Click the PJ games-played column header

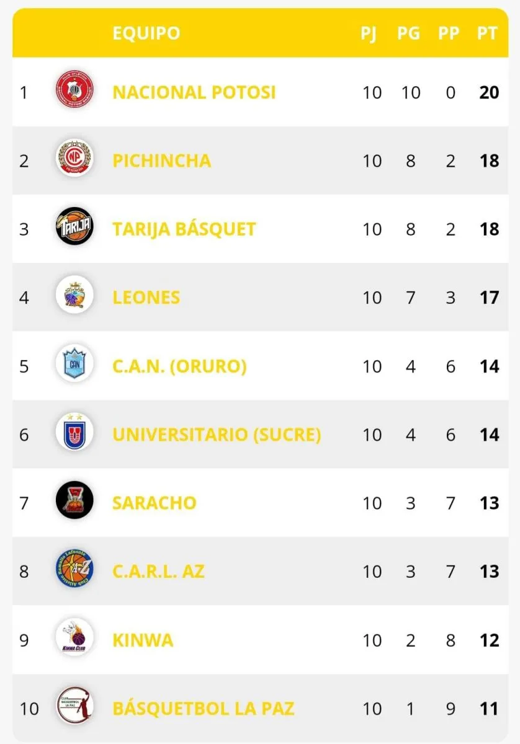[x=369, y=33]
